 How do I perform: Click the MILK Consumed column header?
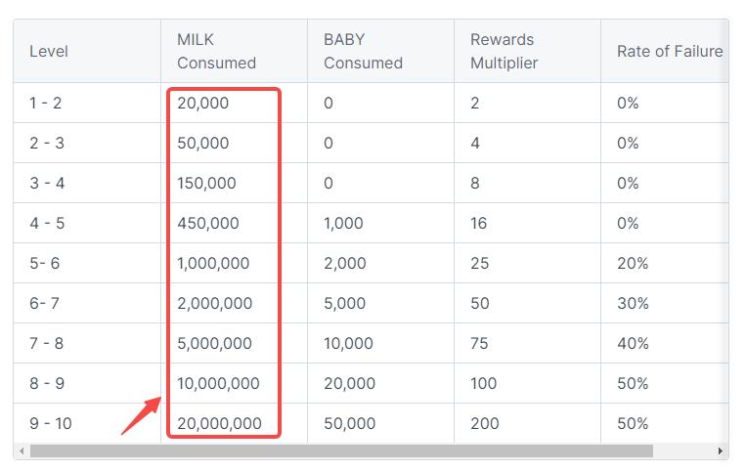[x=216, y=51]
